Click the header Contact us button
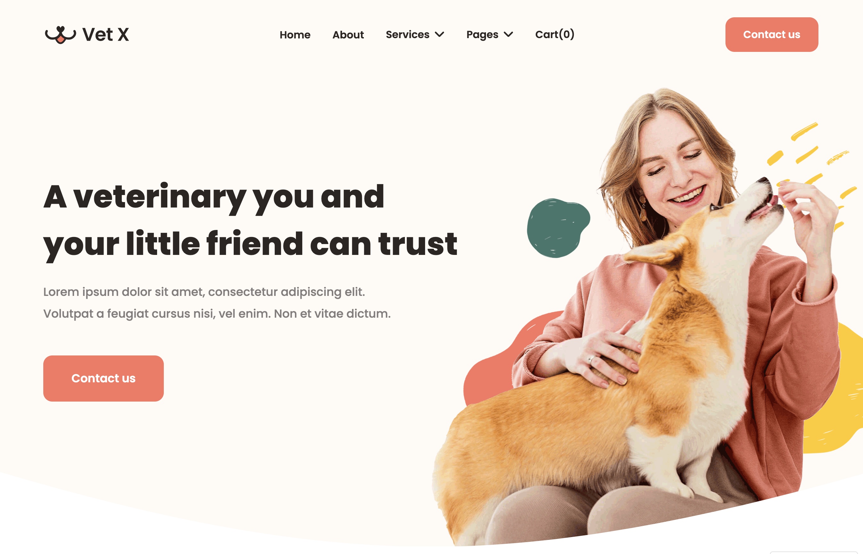The height and width of the screenshot is (554, 863). (x=772, y=35)
